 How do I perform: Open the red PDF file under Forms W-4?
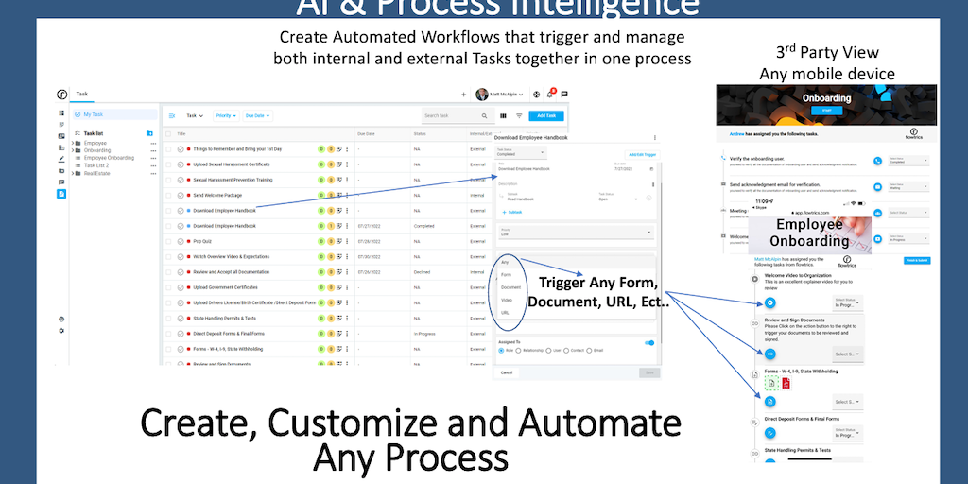pyautogui.click(x=786, y=384)
